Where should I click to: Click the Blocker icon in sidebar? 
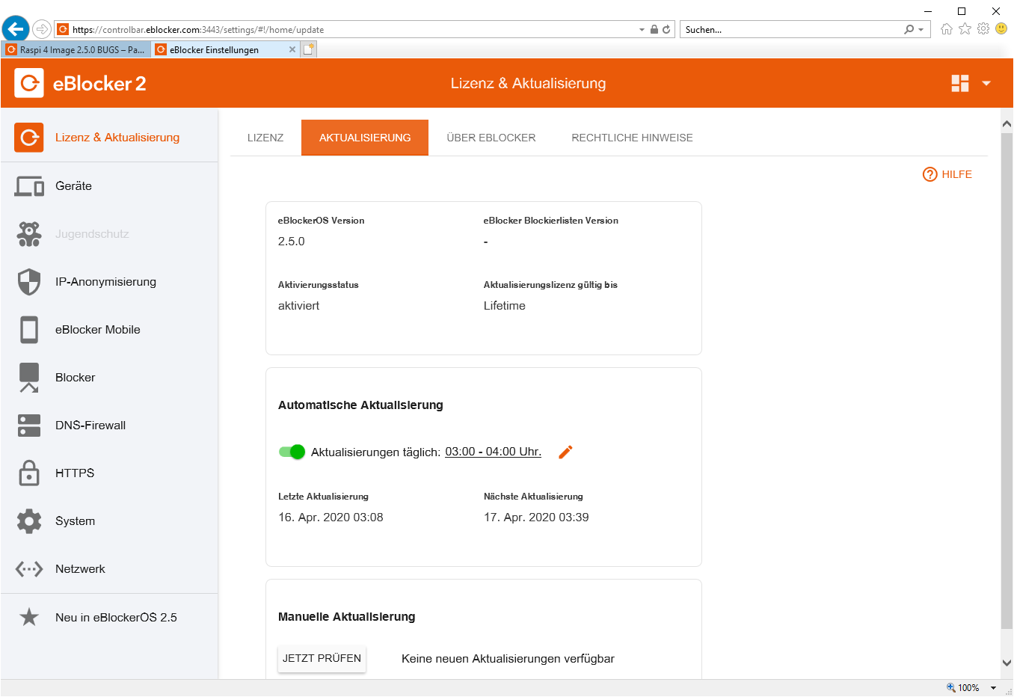[x=29, y=378]
